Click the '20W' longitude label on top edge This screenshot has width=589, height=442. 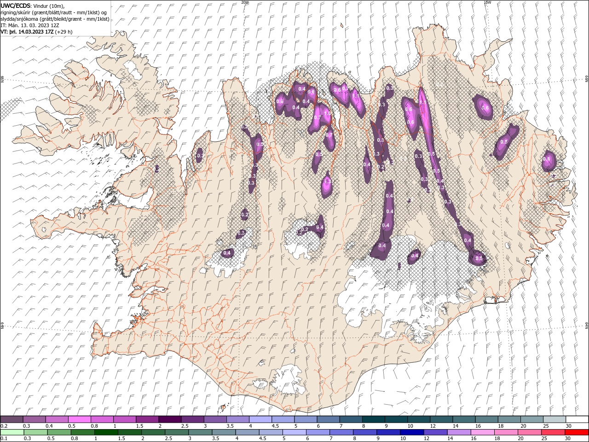245,2
